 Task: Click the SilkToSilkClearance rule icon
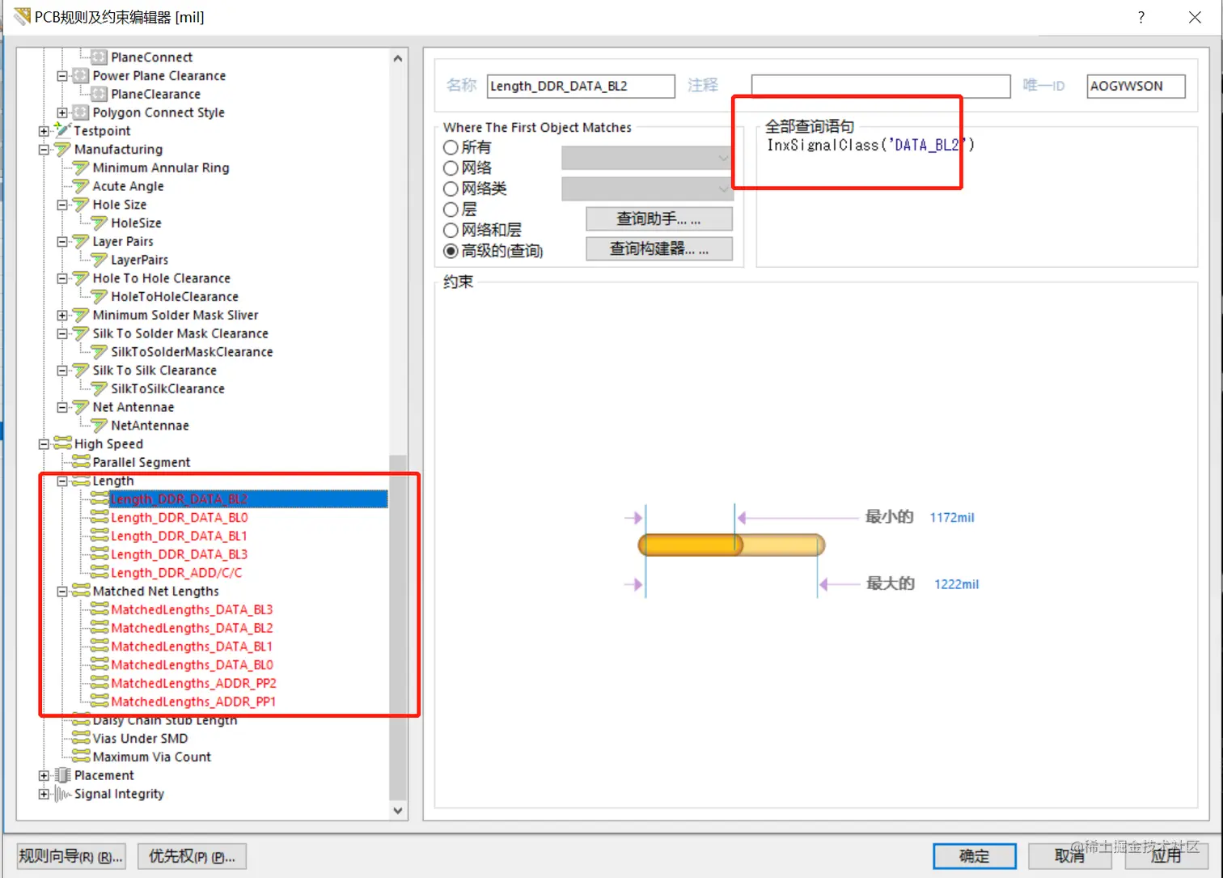coord(99,388)
